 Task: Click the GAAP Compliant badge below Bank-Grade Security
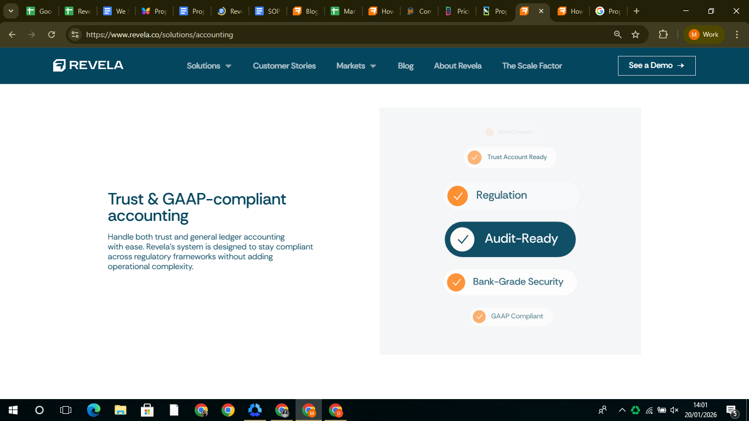point(510,316)
